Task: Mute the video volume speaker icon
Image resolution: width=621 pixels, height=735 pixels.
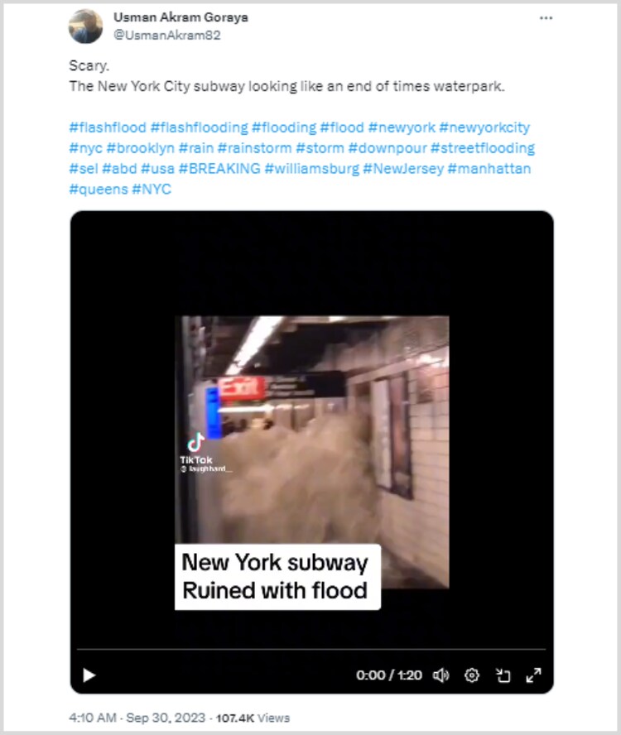Action: [x=440, y=675]
